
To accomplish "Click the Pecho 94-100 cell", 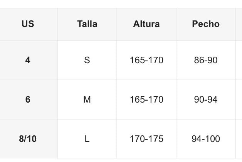I will [206, 139].
